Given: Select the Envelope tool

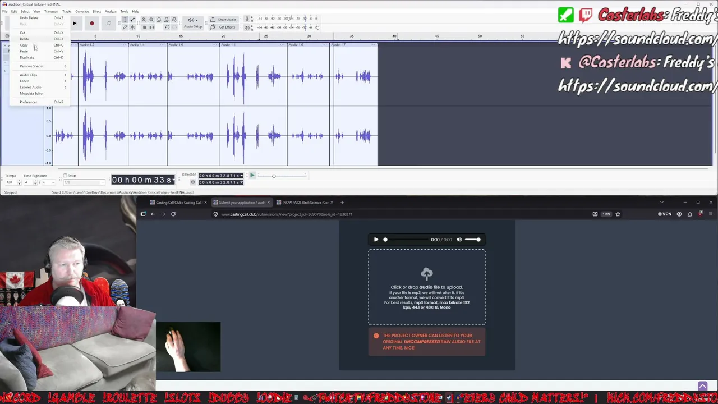Looking at the screenshot, I should 132,20.
